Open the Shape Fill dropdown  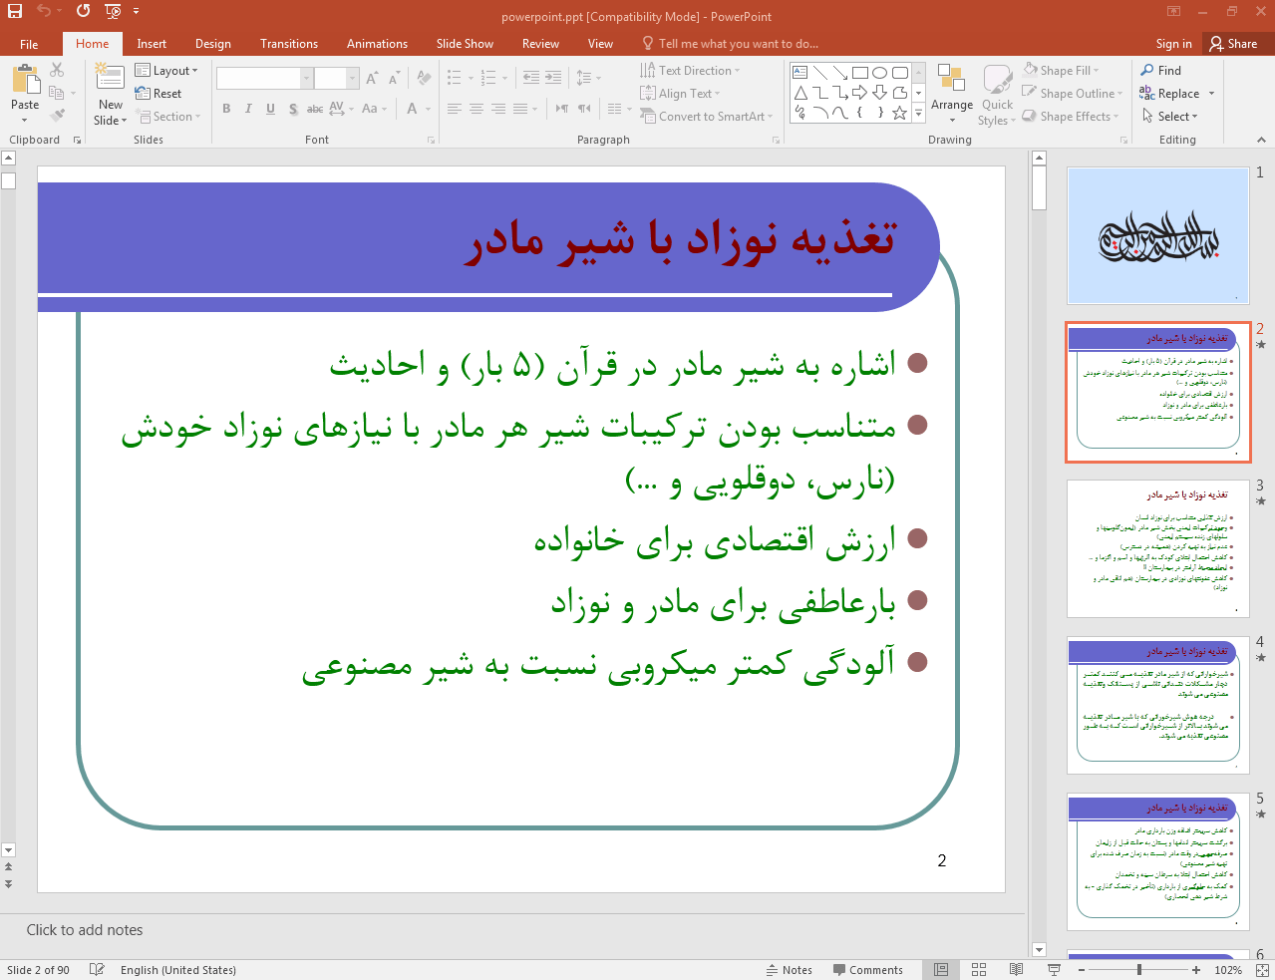pyautogui.click(x=1061, y=71)
